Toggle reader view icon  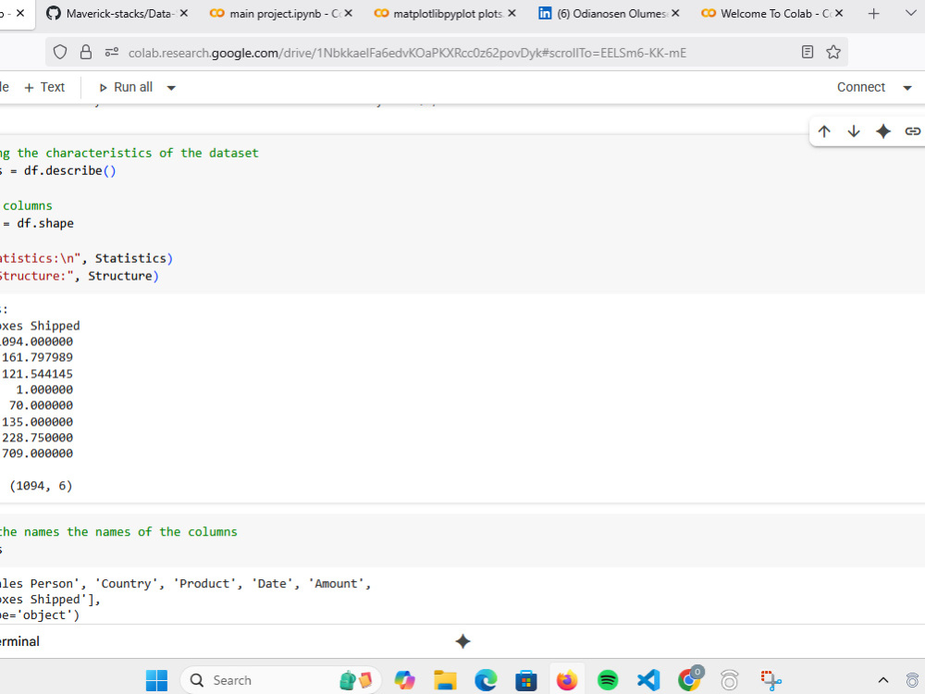coord(808,52)
